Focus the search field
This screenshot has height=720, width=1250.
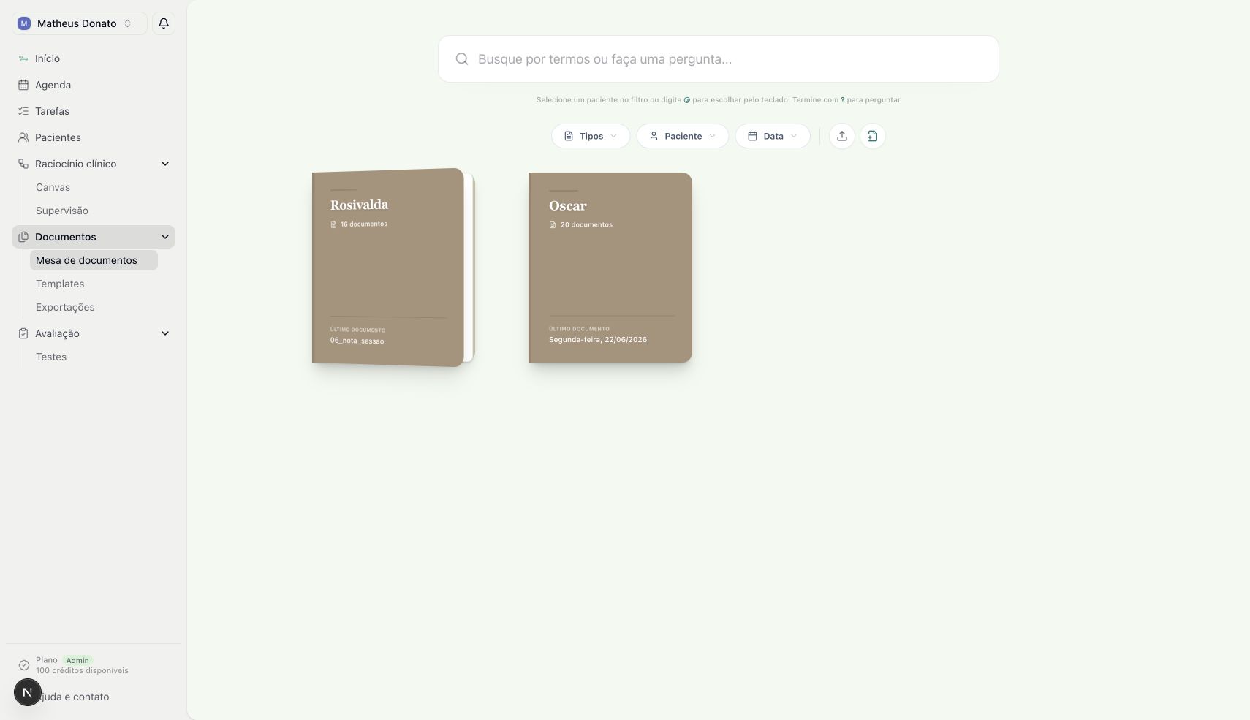coord(719,59)
